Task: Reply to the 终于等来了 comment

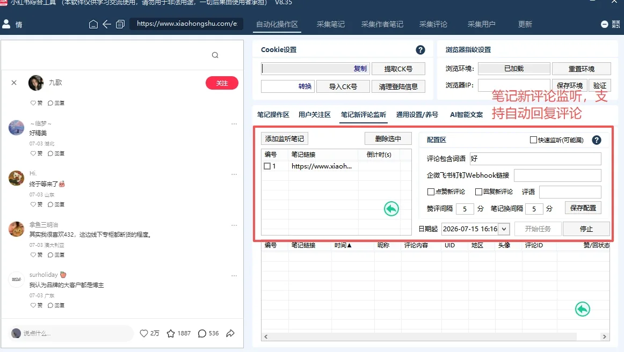Action: point(56,204)
